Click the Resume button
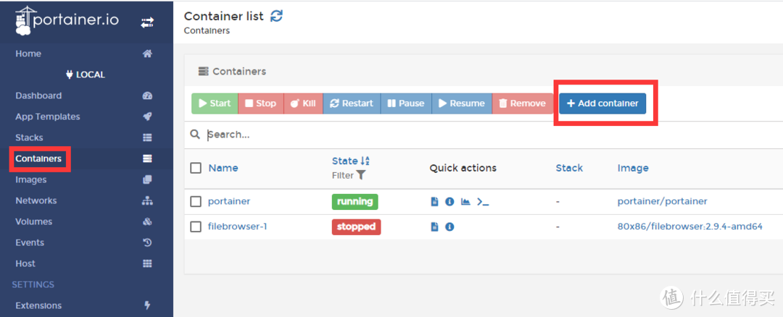783x317 pixels. click(x=462, y=103)
